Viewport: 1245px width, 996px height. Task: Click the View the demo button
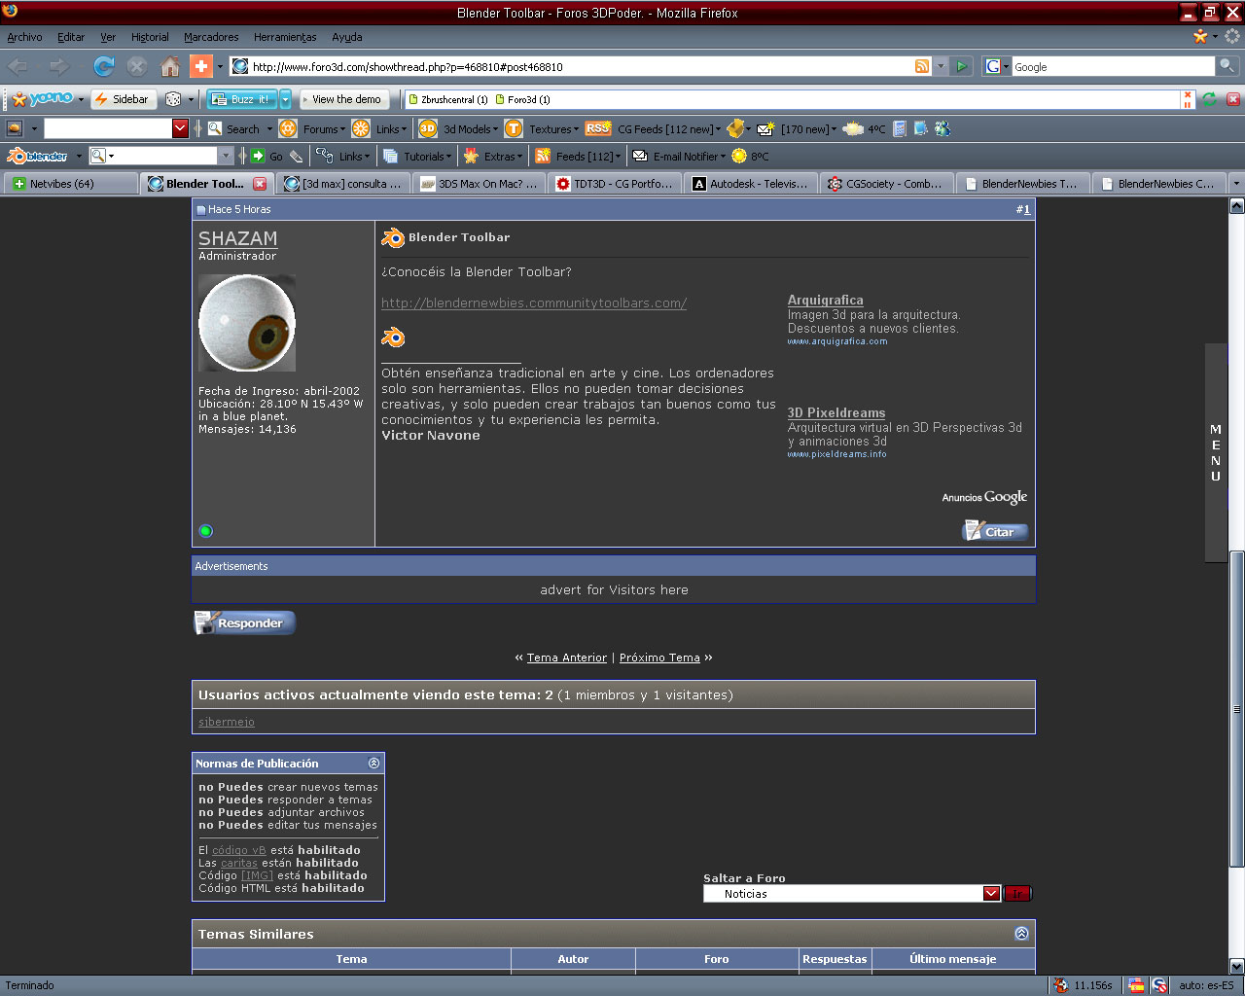346,99
